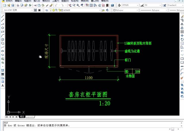This screenshot has width=184, height=131.
Task: Click the Redo arrow icon
Action: (62, 5)
